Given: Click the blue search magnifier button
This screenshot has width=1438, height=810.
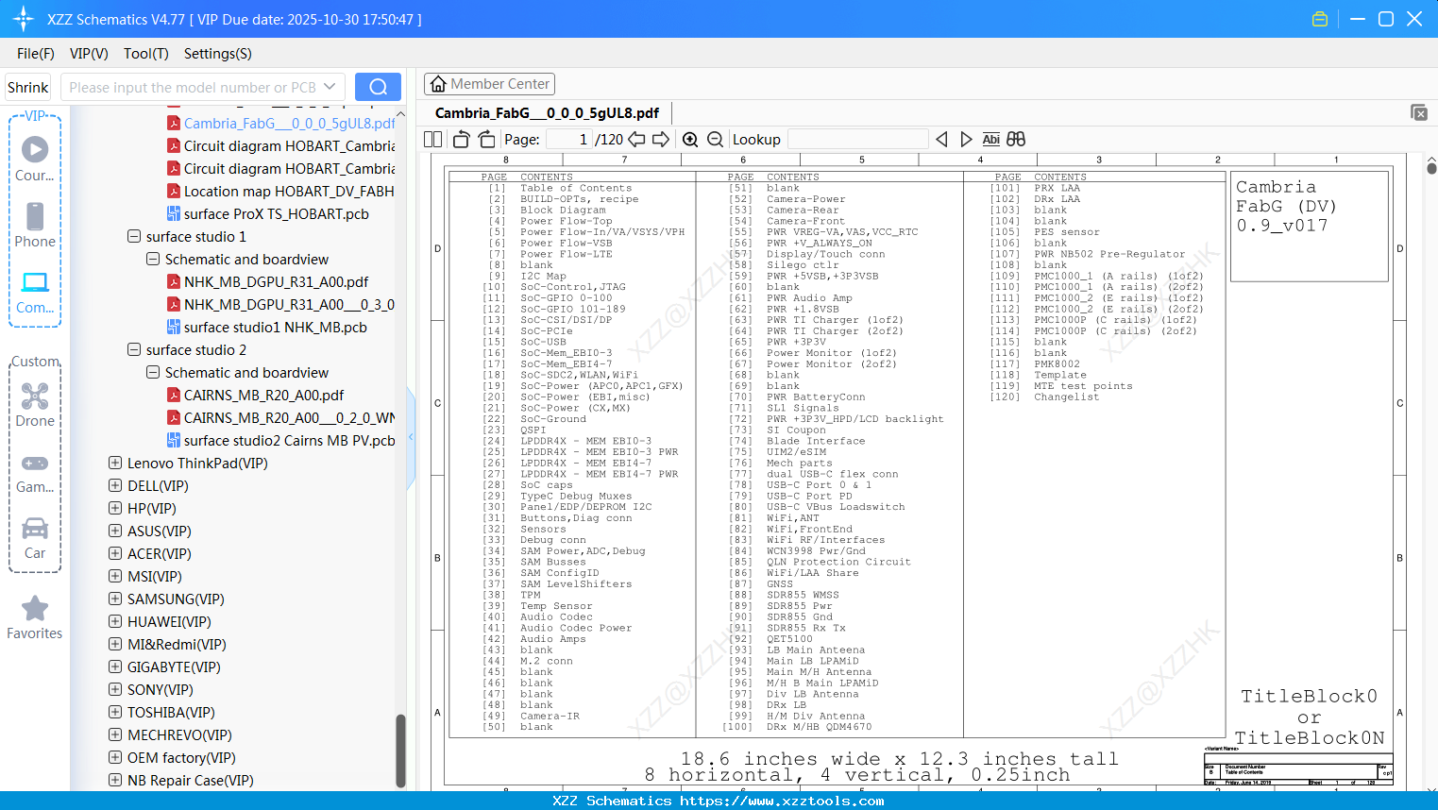Looking at the screenshot, I should click(378, 87).
